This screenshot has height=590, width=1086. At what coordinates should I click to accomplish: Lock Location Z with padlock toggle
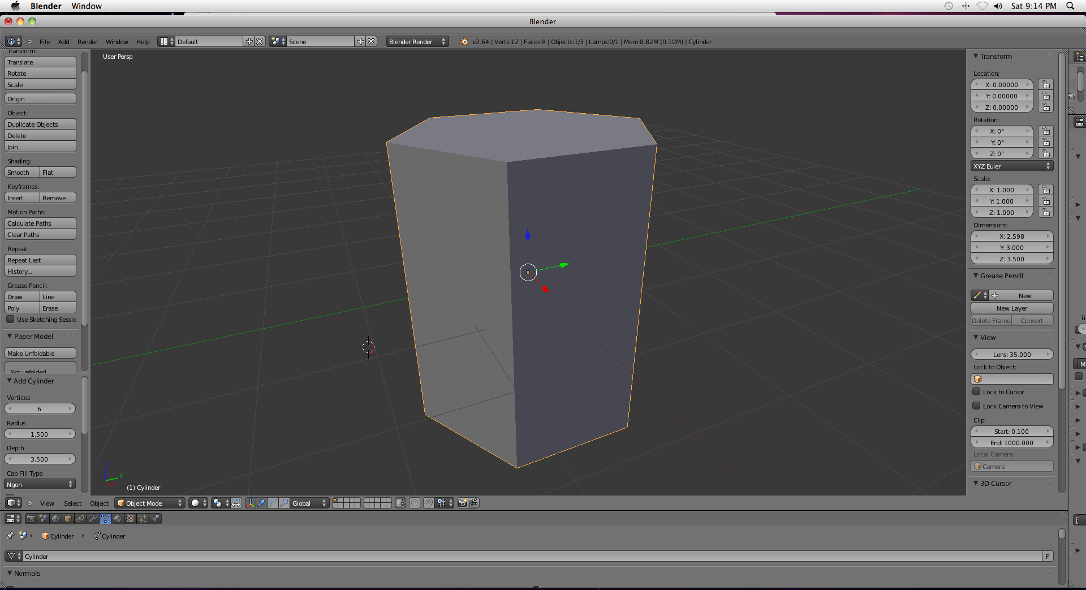click(1046, 107)
